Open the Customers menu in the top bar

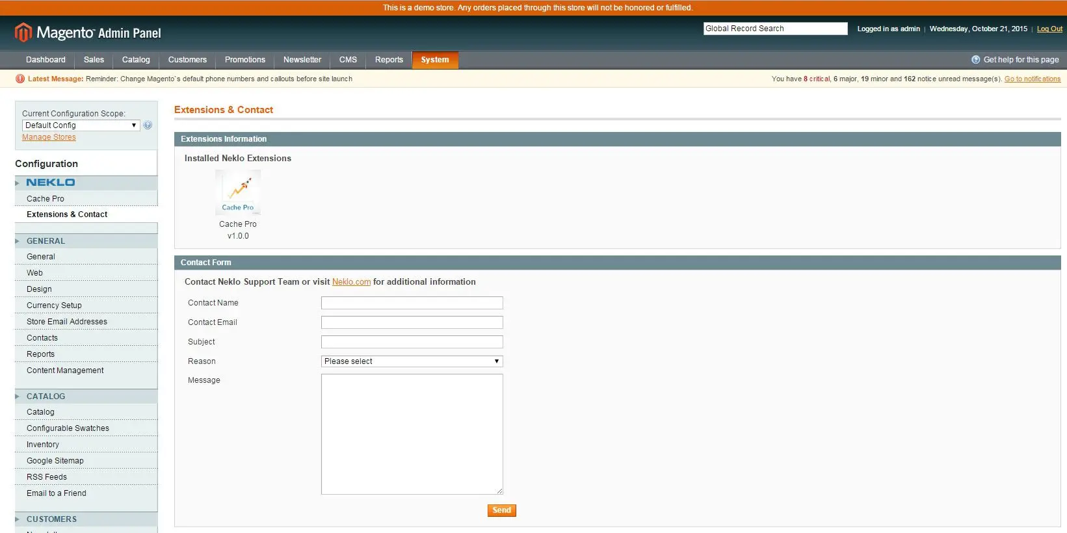pos(187,60)
